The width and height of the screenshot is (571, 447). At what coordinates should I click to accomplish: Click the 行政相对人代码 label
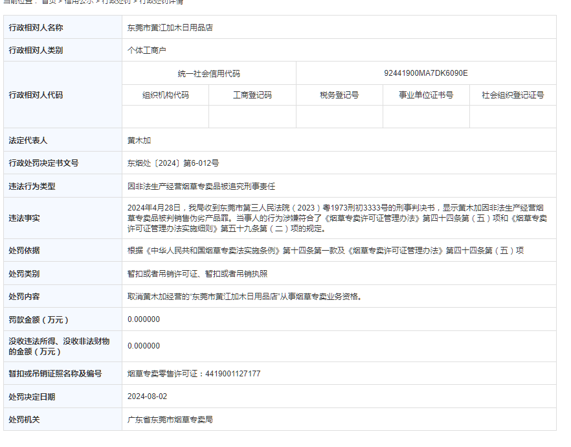click(x=36, y=95)
